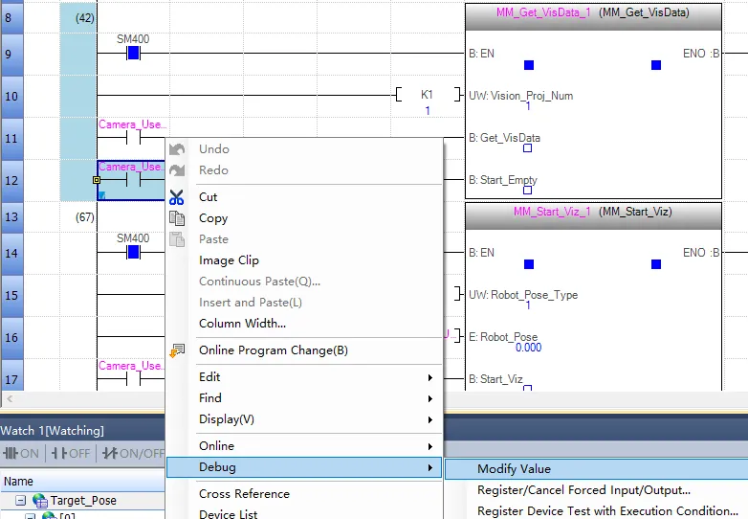Select Register/Cancel Forced Input/Output
Image resolution: width=748 pixels, height=519 pixels.
pyautogui.click(x=583, y=490)
